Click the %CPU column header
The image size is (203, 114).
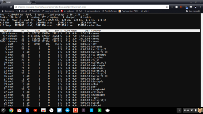pyautogui.click(x=67, y=31)
